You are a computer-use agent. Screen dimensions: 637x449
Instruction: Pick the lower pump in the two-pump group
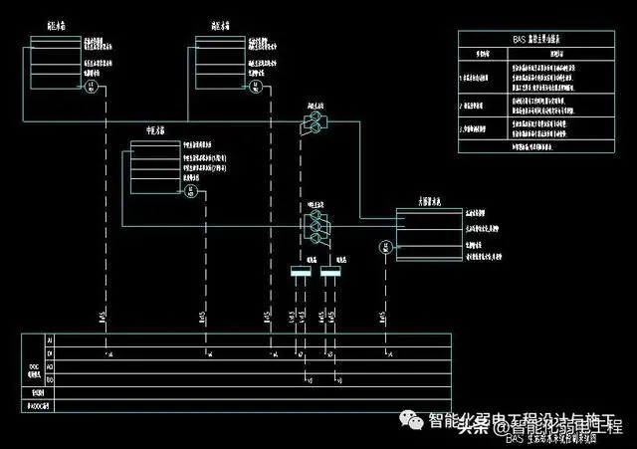tap(316, 127)
